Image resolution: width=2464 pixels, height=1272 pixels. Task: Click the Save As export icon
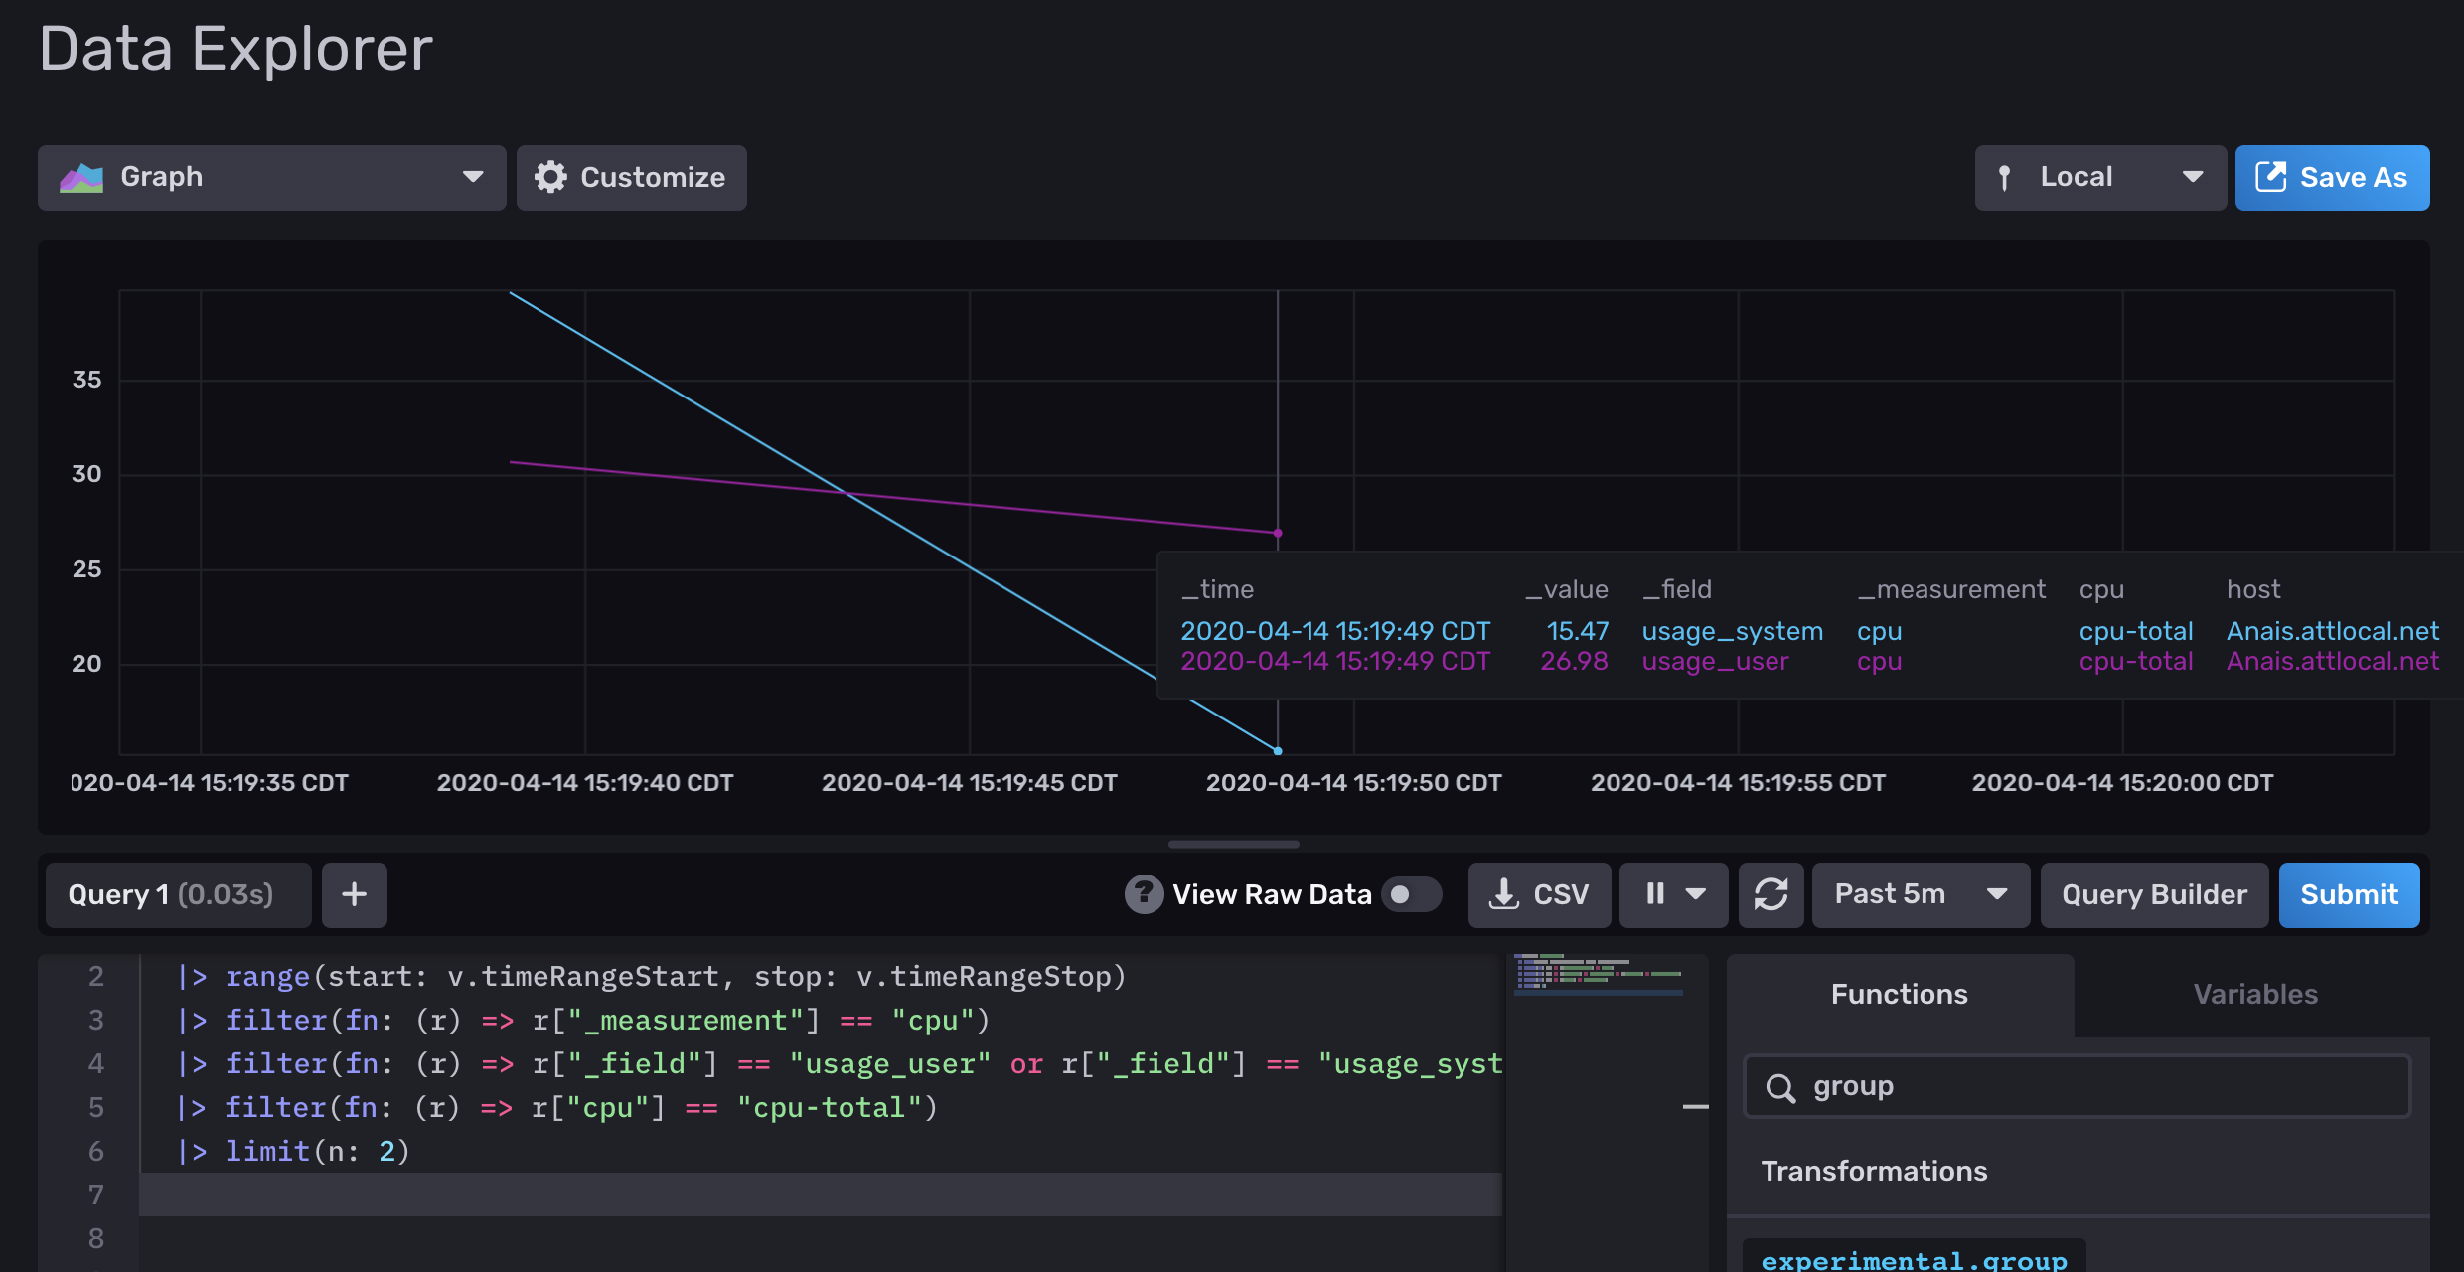[2271, 177]
